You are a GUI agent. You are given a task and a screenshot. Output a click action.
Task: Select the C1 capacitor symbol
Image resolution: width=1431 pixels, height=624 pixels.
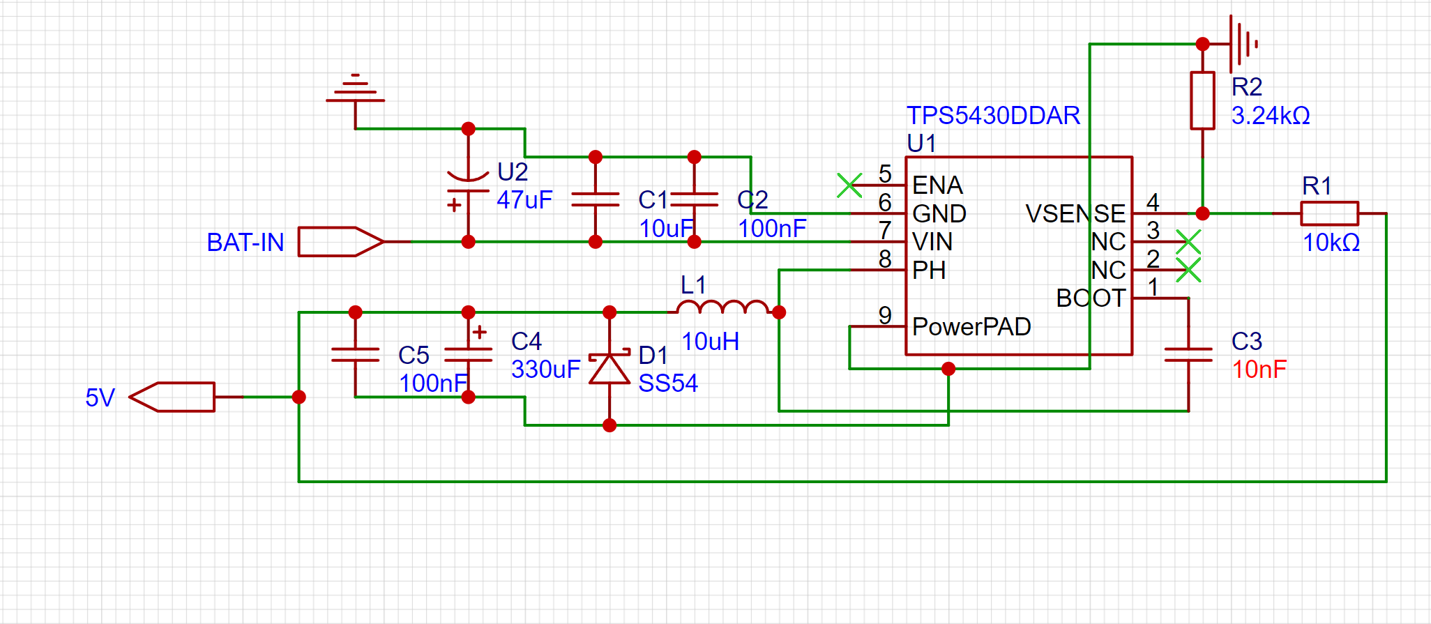tap(595, 199)
